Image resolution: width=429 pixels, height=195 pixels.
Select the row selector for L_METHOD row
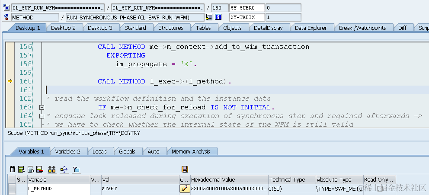[x=12, y=189]
